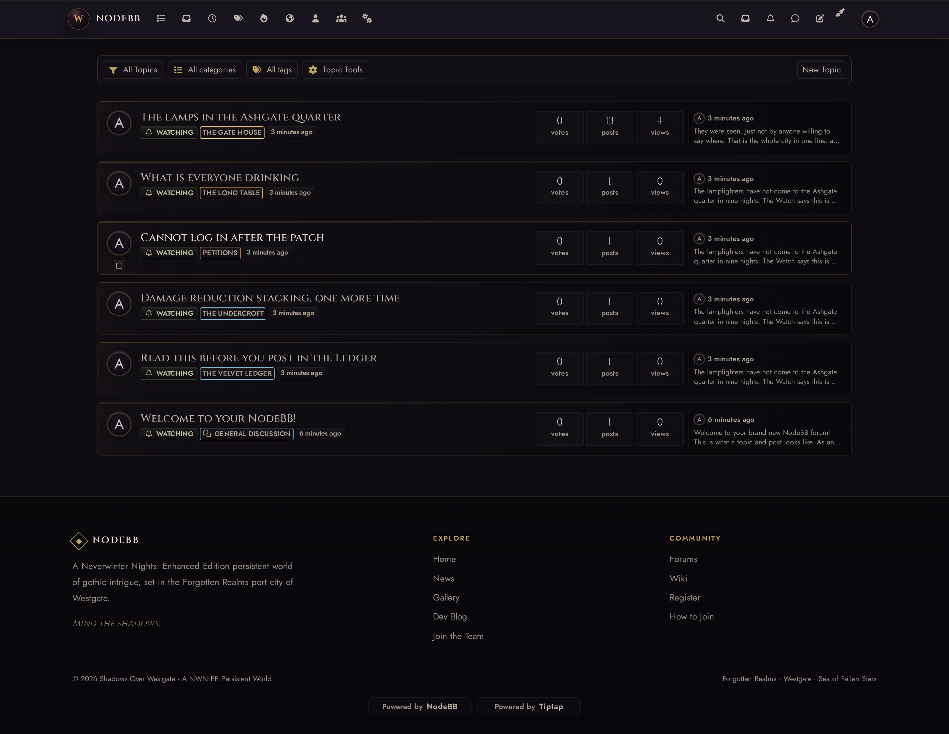The image size is (949, 734).
Task: Open the unread inbox icon beside categories
Action: tap(187, 18)
